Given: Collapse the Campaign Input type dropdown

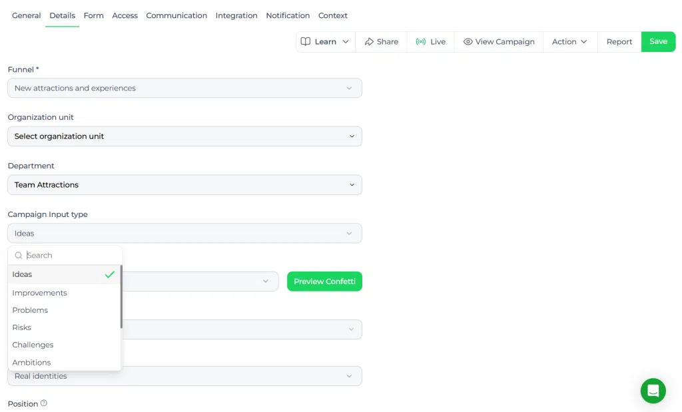Looking at the screenshot, I should point(185,234).
